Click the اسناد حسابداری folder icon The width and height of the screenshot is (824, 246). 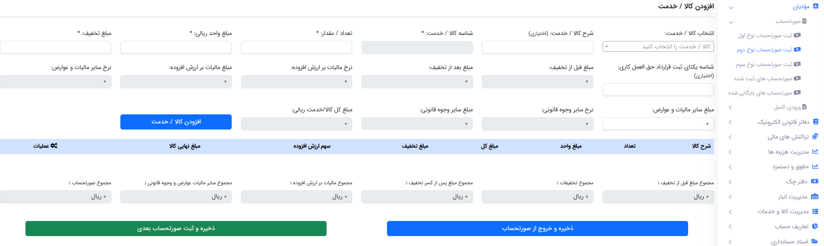click(x=815, y=241)
